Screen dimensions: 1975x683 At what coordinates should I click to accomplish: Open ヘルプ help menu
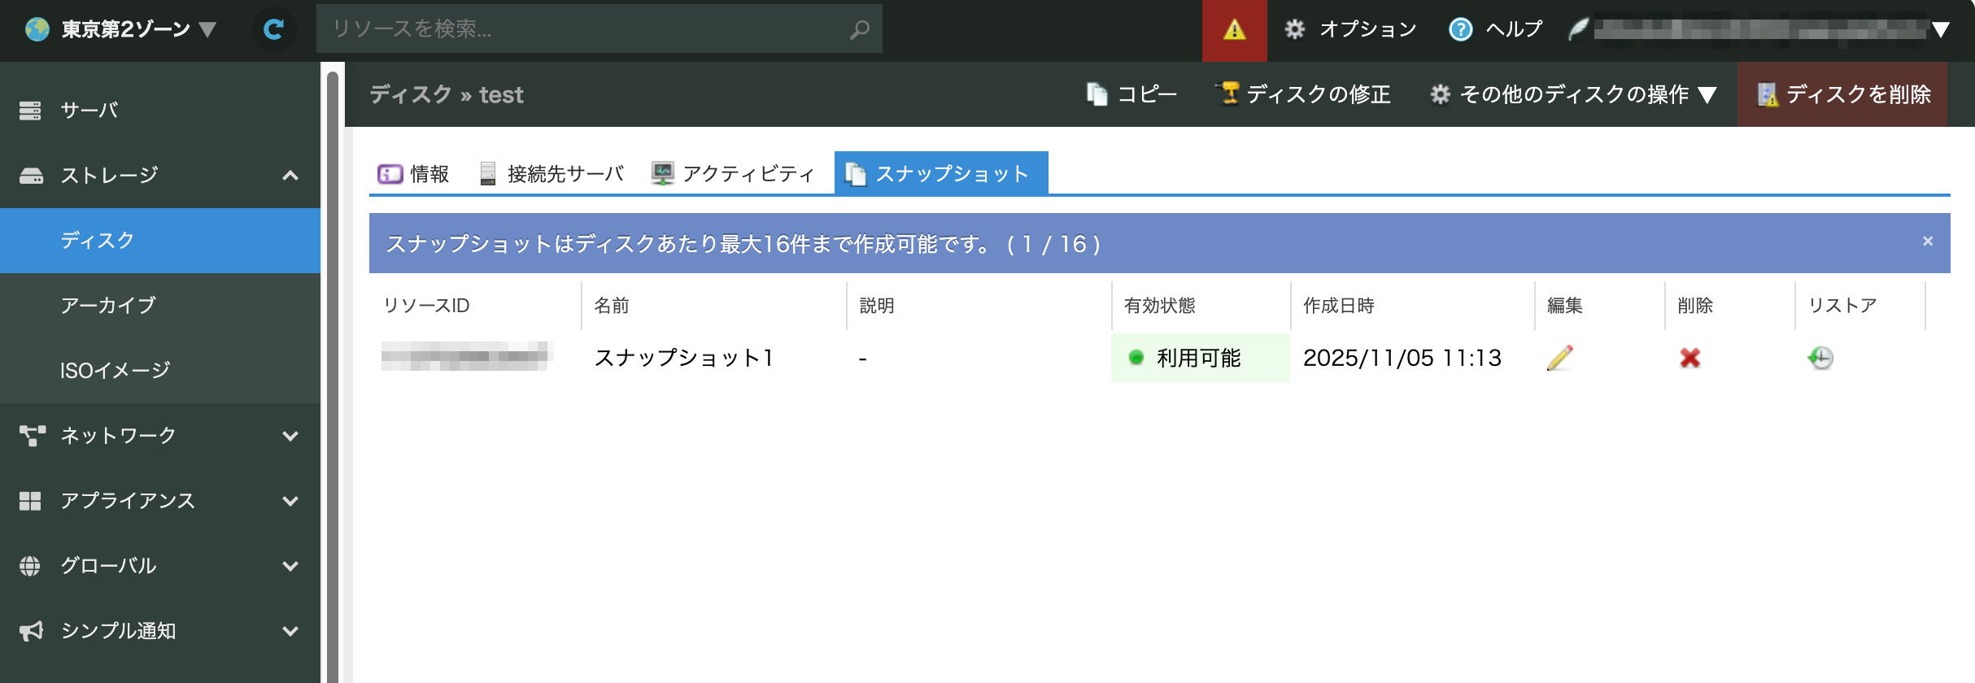tap(1495, 30)
